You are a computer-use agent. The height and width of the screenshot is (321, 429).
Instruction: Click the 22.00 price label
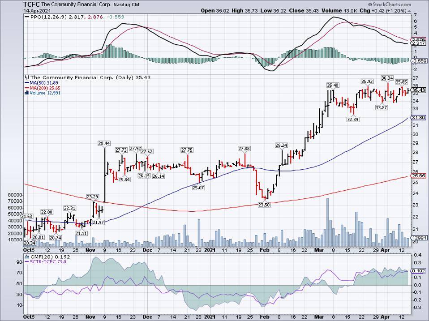pos(47,212)
